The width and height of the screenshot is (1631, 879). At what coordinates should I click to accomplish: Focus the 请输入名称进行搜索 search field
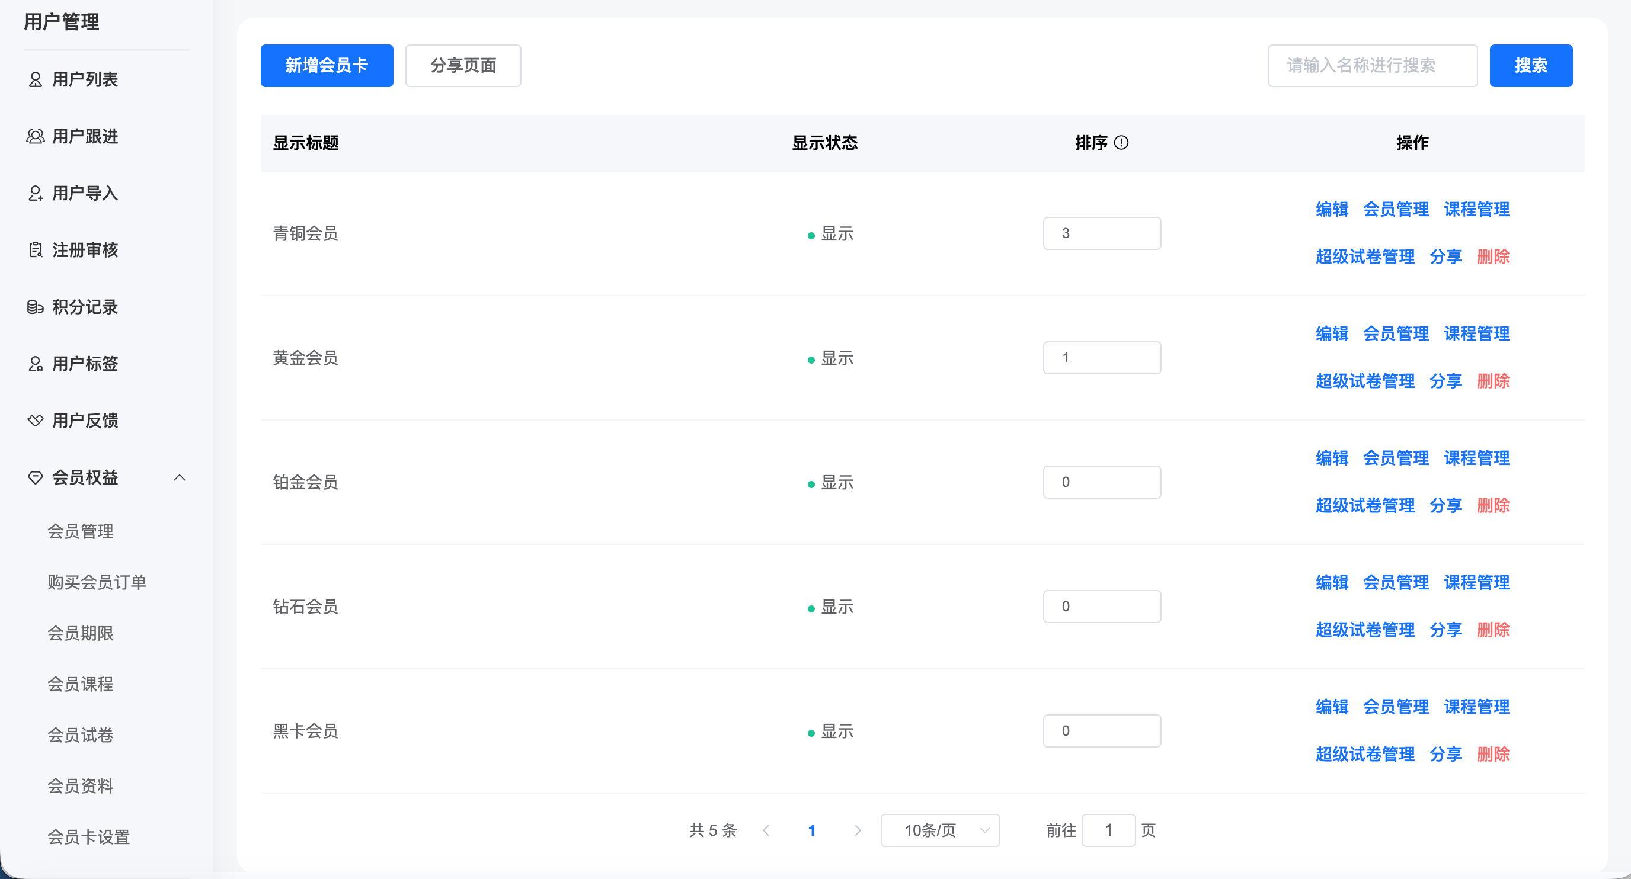click(x=1372, y=66)
